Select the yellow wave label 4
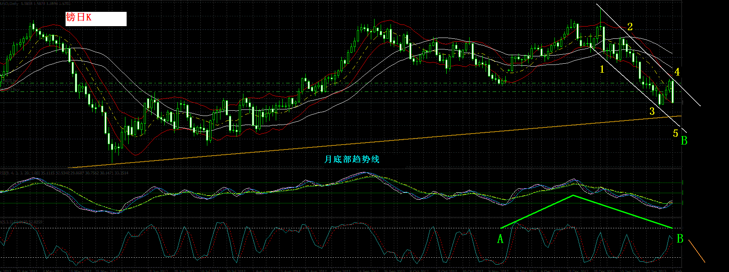 click(x=677, y=72)
